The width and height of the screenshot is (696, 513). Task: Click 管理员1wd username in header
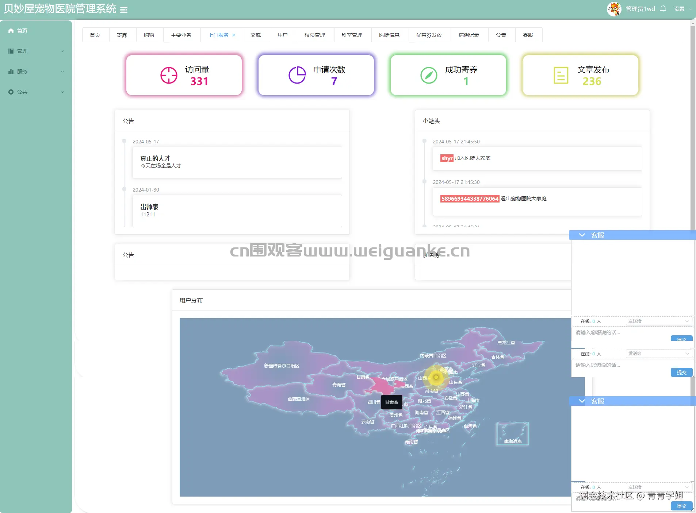[640, 9]
